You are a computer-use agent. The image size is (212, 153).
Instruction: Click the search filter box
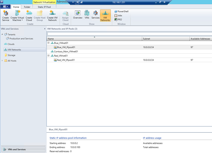(x=129, y=34)
